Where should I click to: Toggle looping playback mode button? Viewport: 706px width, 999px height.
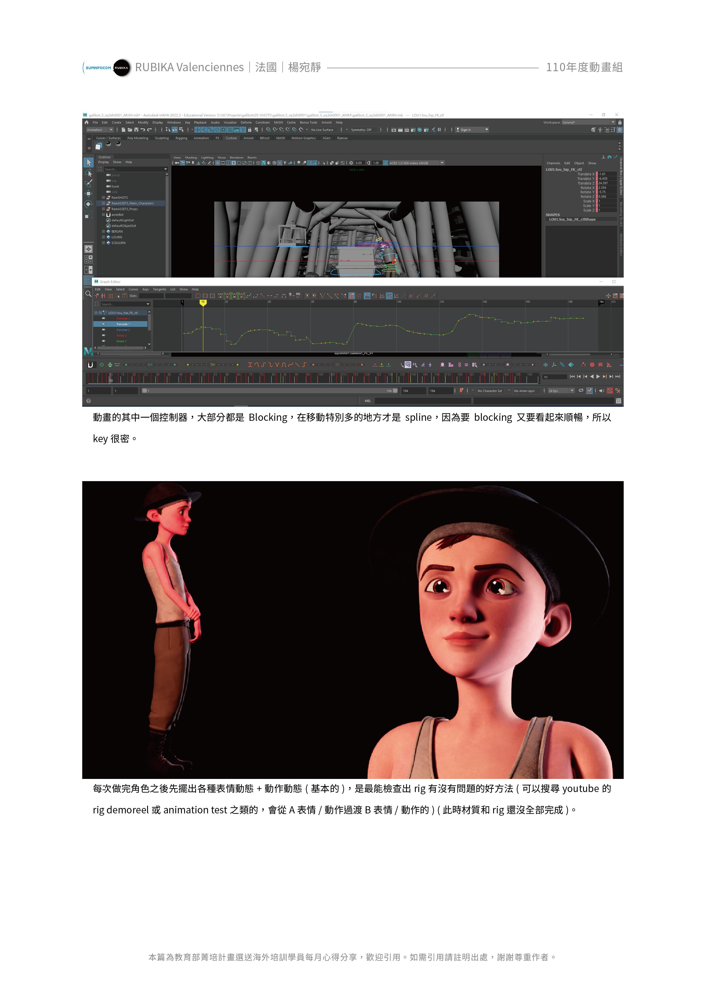point(581,390)
